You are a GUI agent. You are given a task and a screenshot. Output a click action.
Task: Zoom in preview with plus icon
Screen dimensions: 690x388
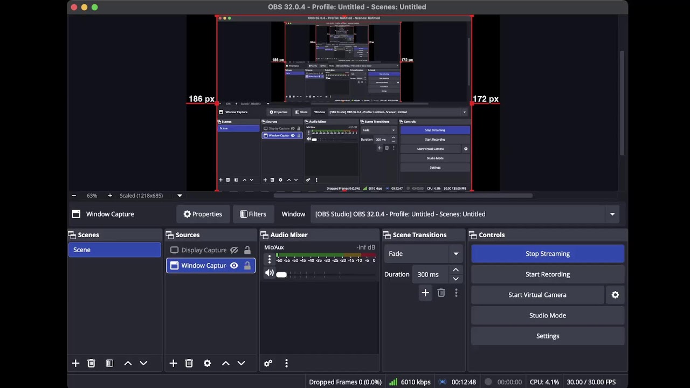point(109,196)
